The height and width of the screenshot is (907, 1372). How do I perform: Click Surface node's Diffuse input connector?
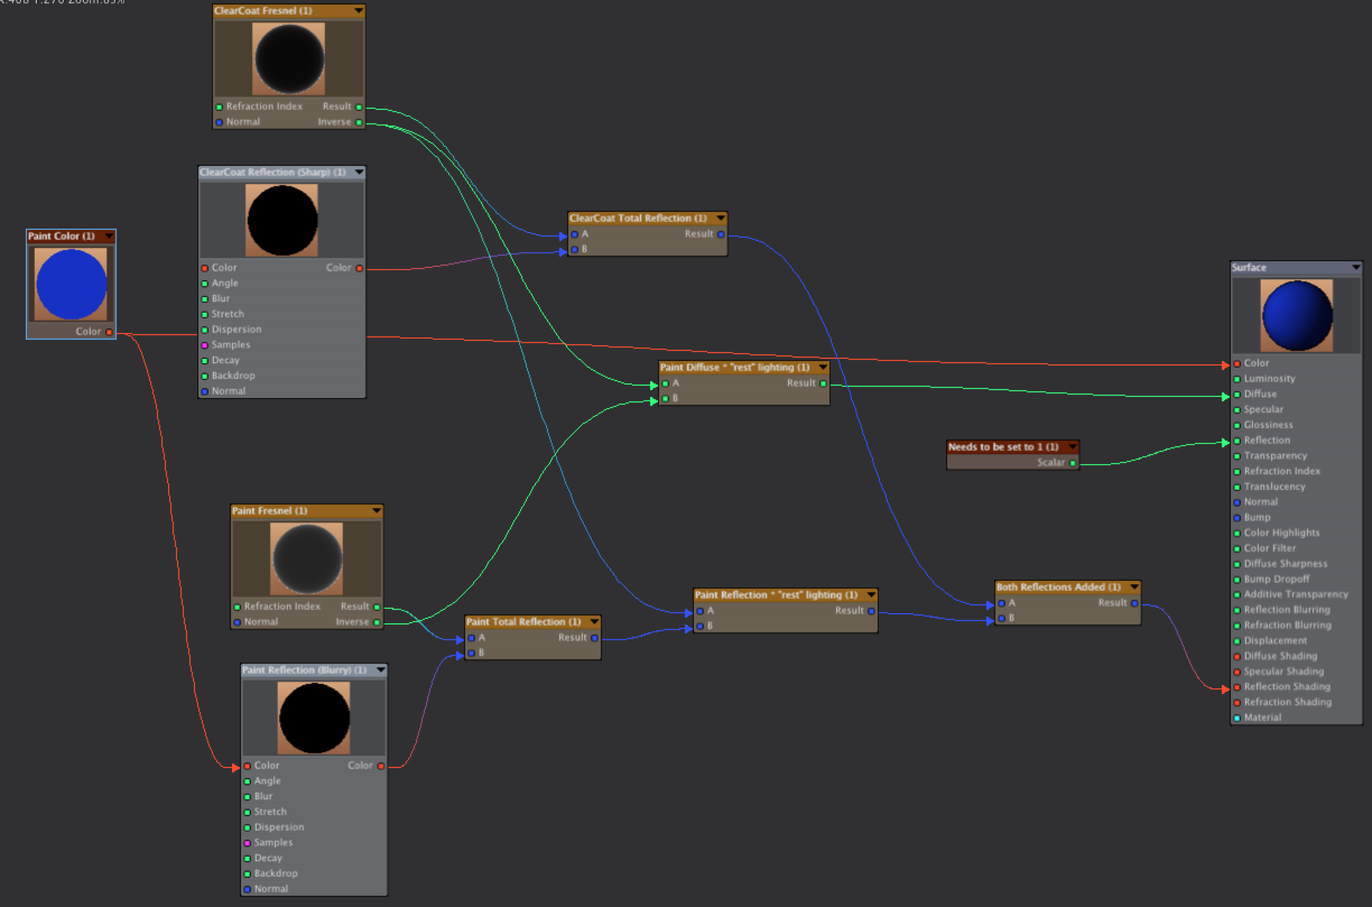(1237, 395)
